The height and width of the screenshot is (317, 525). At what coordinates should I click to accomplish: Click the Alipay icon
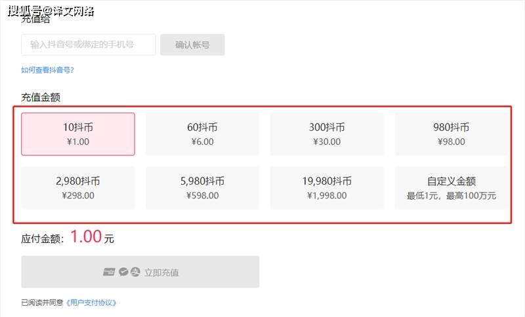[135, 272]
